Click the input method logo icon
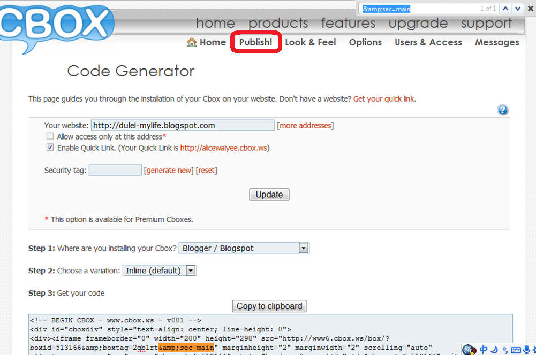This screenshot has height=355, width=536. coord(469,350)
